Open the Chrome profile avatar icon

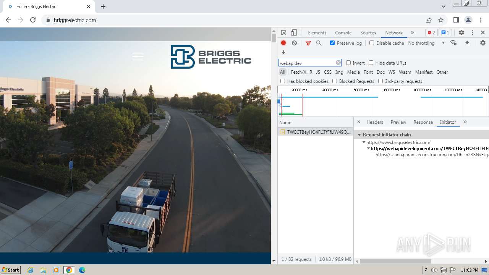click(468, 20)
